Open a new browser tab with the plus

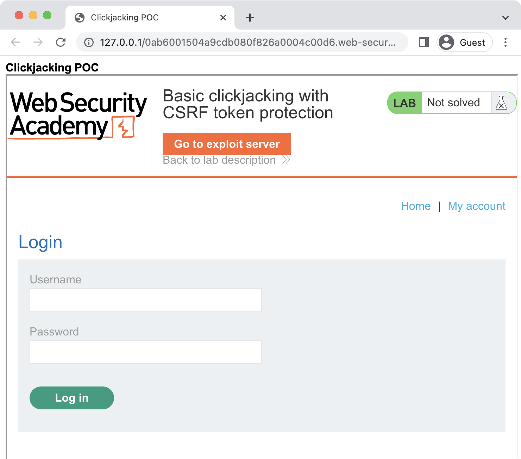(x=250, y=18)
